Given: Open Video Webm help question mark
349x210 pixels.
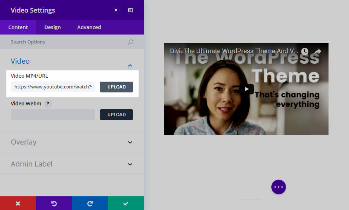Looking at the screenshot, I should (48, 104).
